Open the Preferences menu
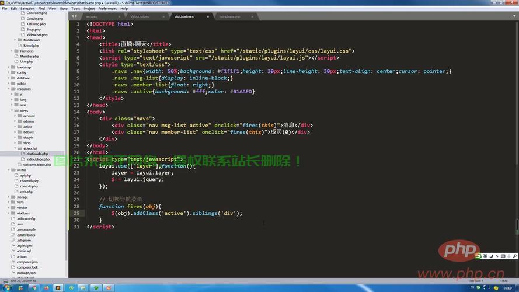This screenshot has width=519, height=292. coord(107,9)
